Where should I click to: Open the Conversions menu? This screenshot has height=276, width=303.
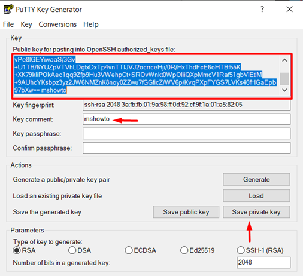tap(57, 24)
